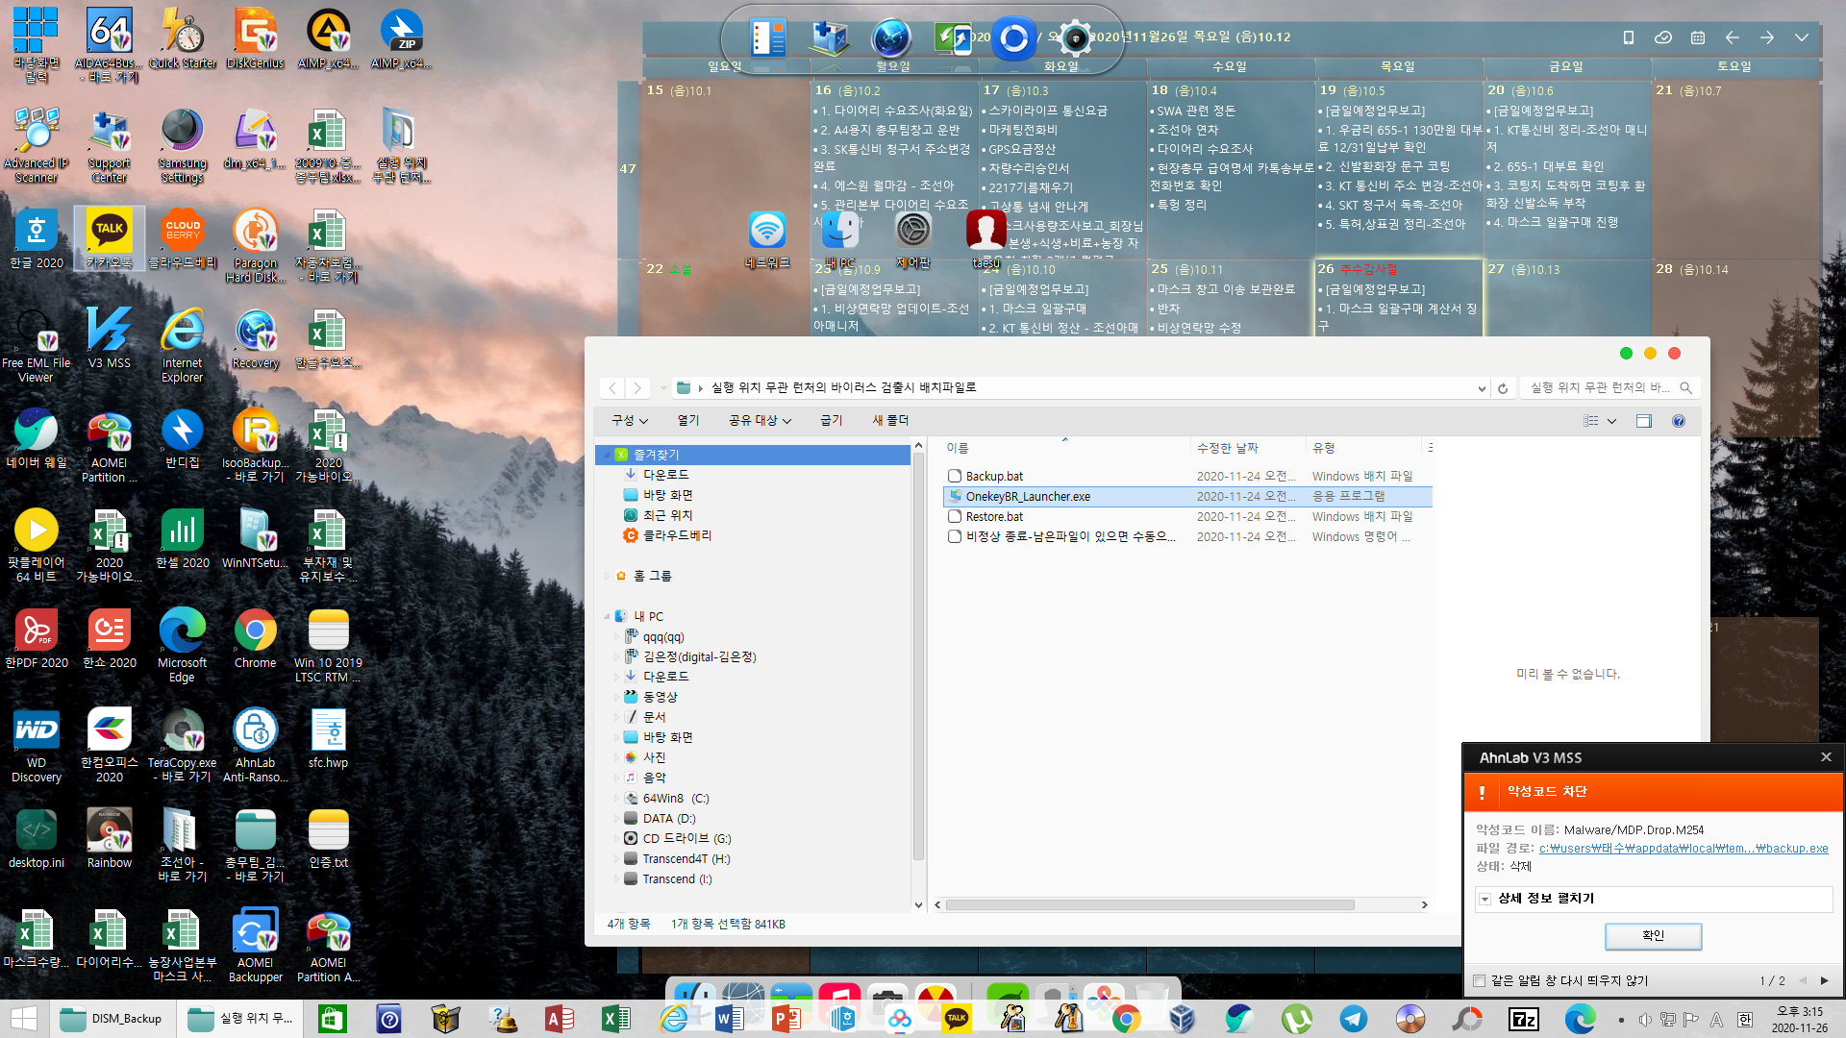Open the Bandizip desktop icon
Image resolution: width=1846 pixels, height=1038 pixels.
pos(182,438)
